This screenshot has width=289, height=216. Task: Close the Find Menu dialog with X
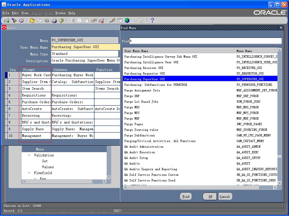[x=281, y=28]
